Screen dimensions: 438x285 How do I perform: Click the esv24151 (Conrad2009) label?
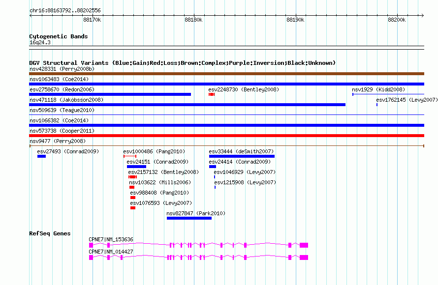point(157,162)
